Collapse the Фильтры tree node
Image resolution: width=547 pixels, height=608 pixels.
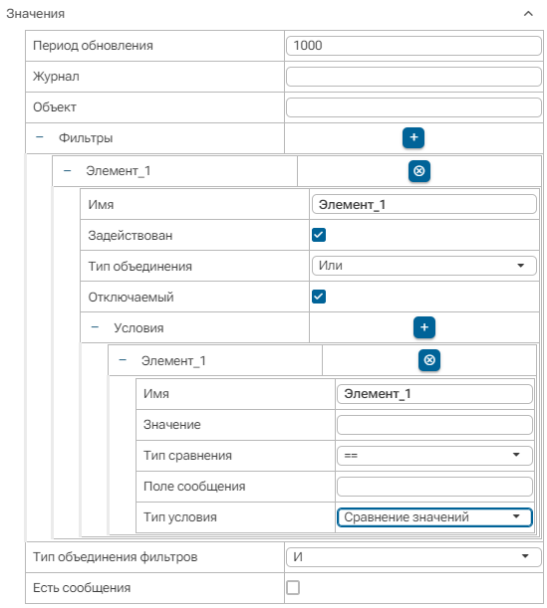(40, 137)
